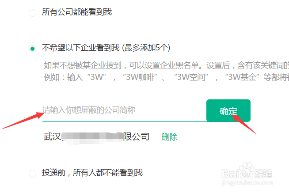Click the green 确定 button
Screen dimensions: 289x193
pos(228,110)
